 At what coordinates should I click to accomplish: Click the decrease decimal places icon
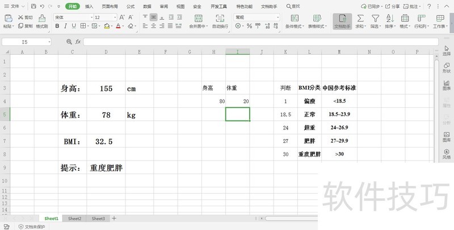coord(276,26)
